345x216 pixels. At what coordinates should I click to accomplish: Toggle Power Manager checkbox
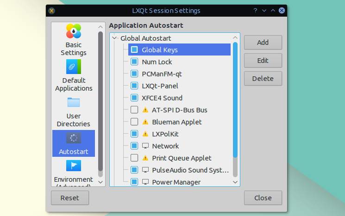click(x=134, y=182)
